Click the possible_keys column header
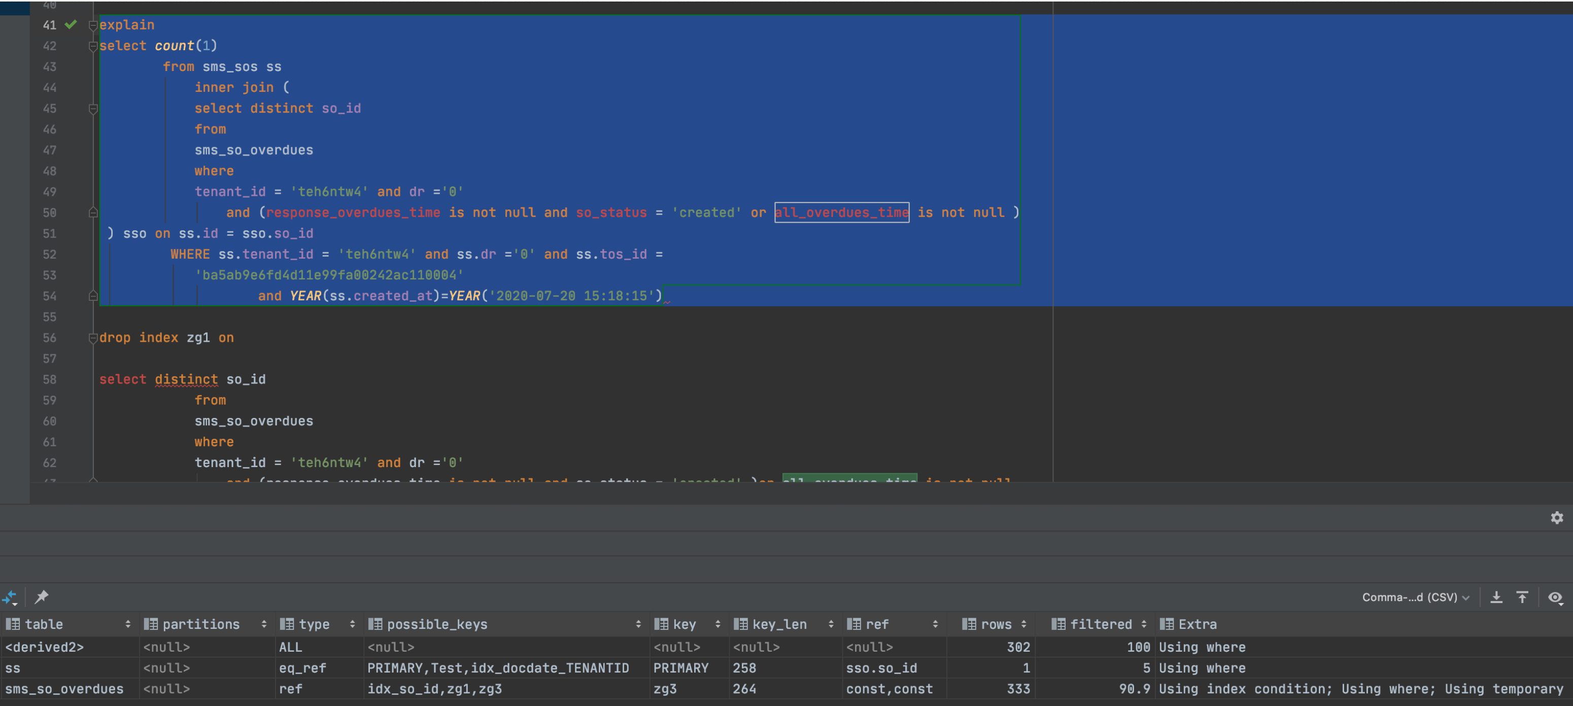 click(x=436, y=624)
